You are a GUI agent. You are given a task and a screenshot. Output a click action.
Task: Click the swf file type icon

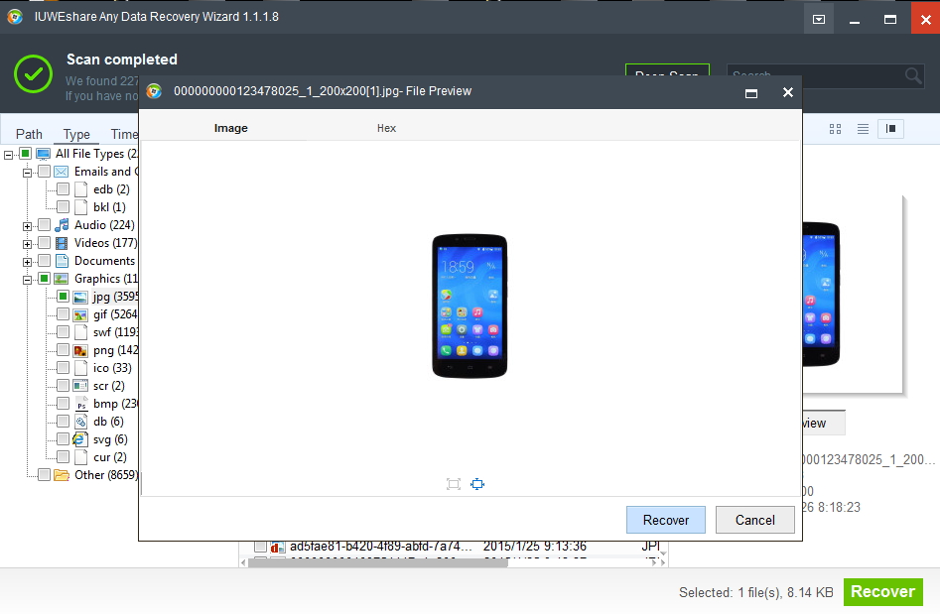click(81, 332)
